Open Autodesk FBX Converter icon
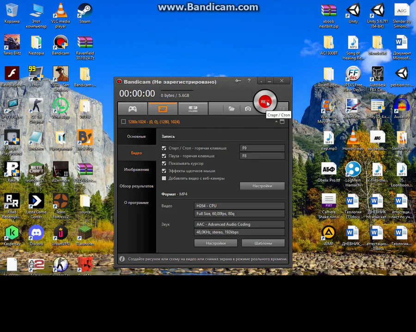 [x=377, y=79]
